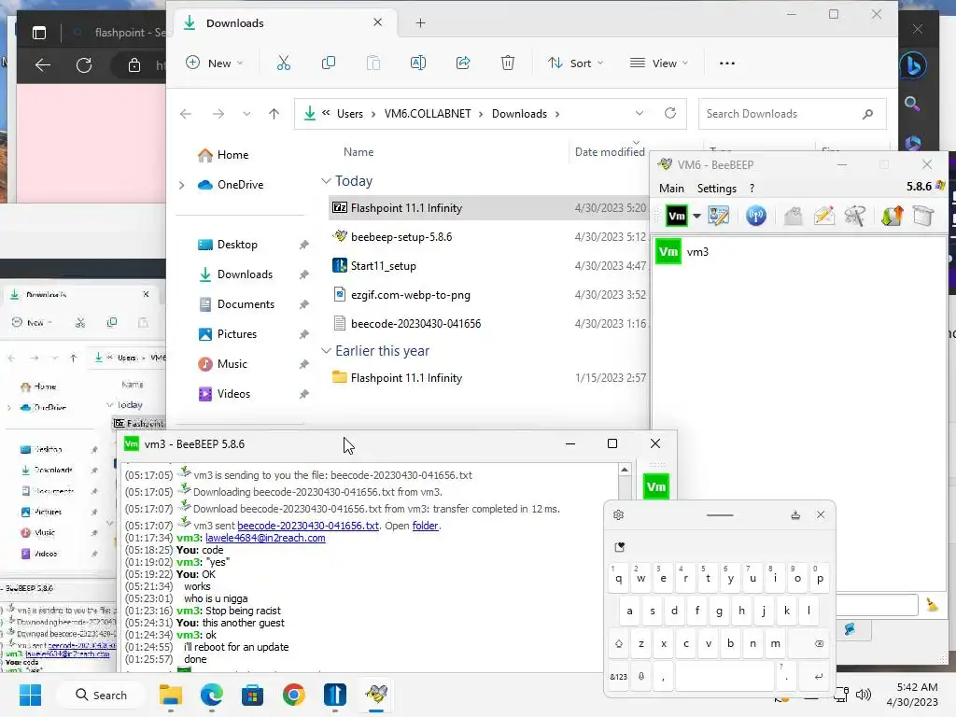Open the folder link in vm3 chat
This screenshot has height=717, width=956.
[x=425, y=526]
